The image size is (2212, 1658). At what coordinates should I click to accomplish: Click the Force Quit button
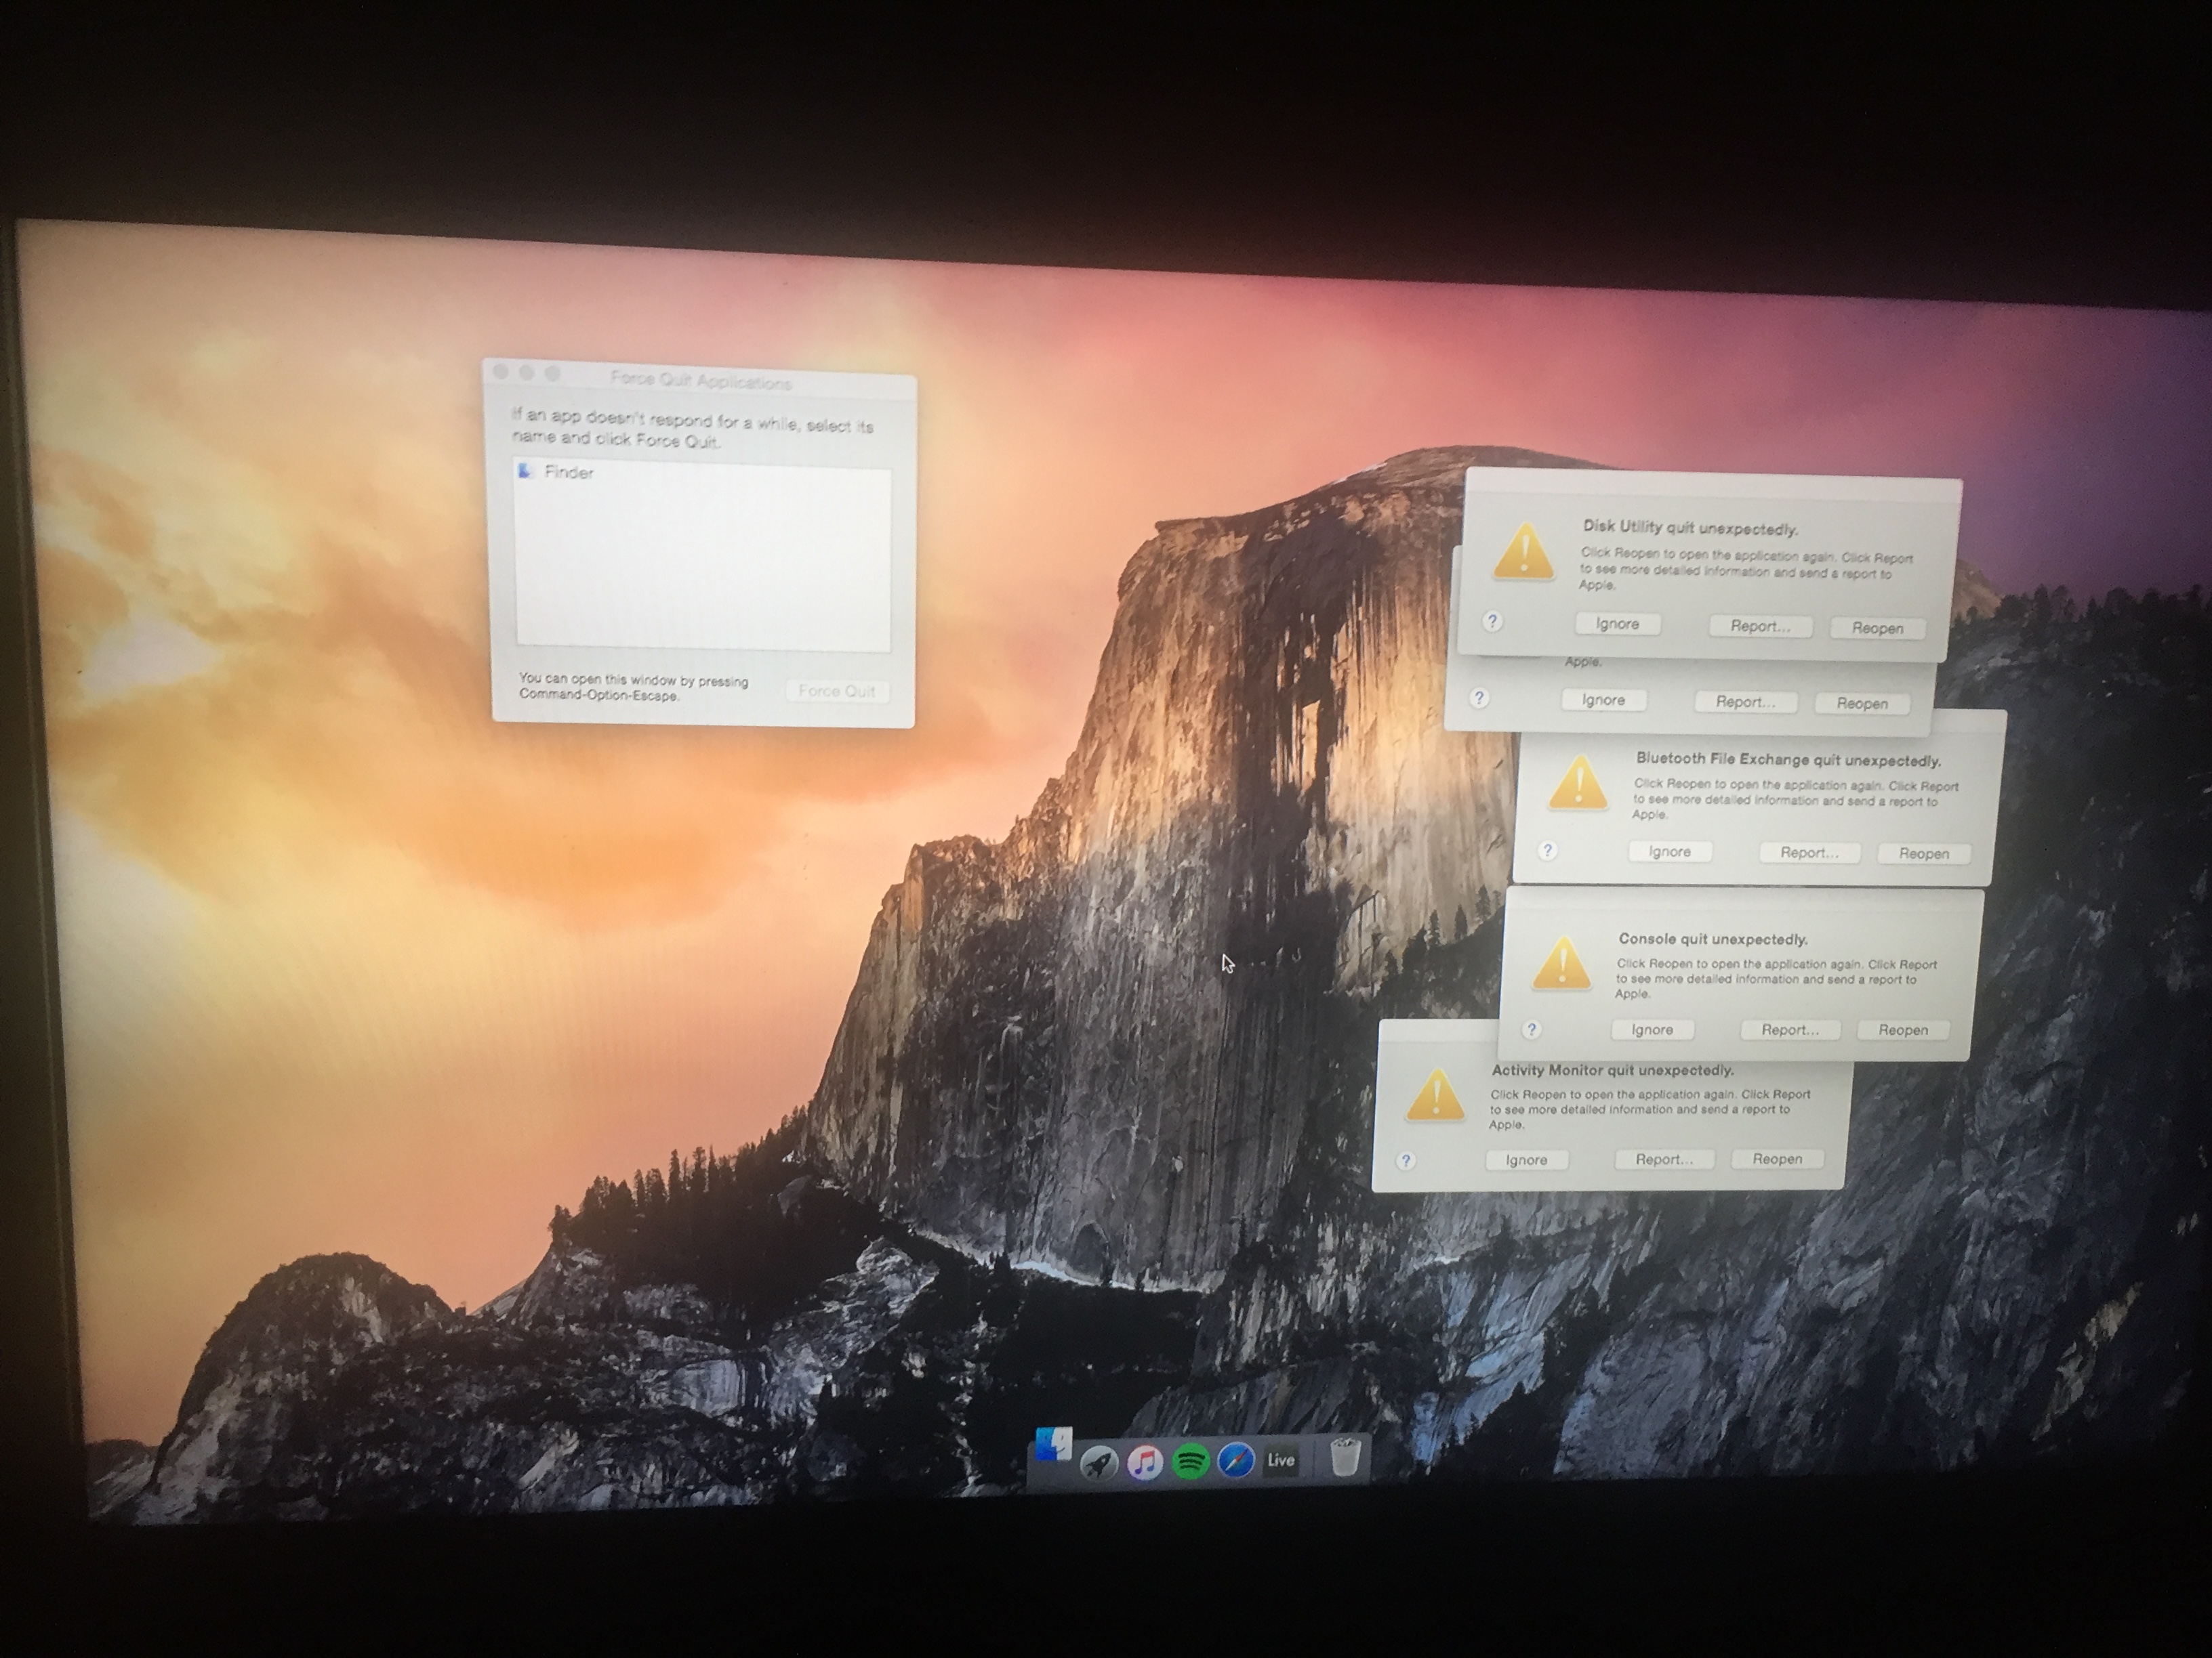pos(836,691)
